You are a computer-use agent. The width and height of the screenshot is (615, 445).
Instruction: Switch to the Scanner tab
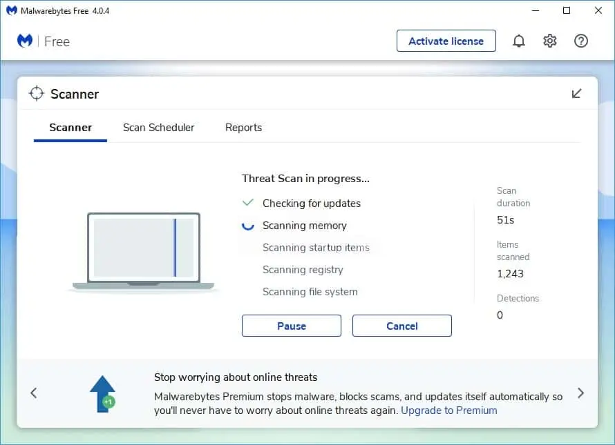(70, 128)
